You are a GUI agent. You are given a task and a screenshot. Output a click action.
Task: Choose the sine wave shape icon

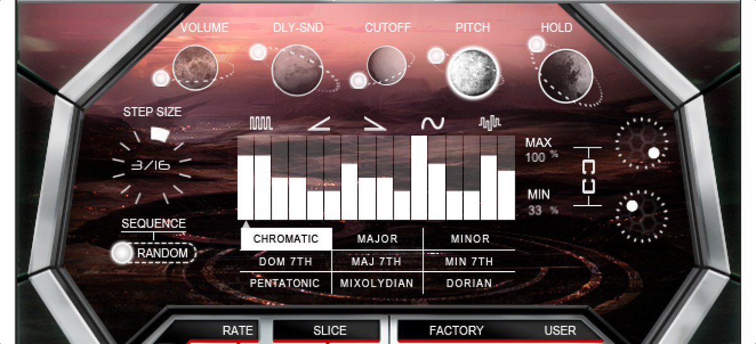point(433,123)
